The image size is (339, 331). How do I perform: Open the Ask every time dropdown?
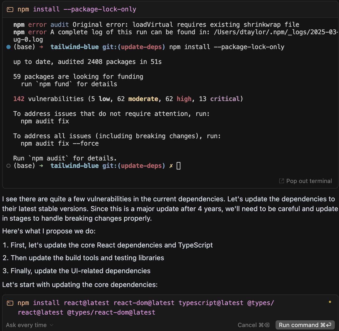(29, 325)
